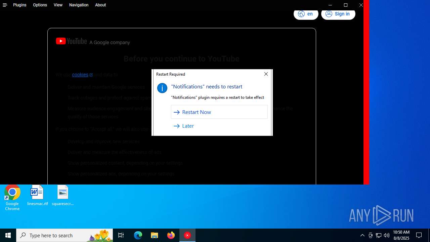Open File Explorer from taskbar
Image resolution: width=430 pixels, height=242 pixels.
(155, 235)
